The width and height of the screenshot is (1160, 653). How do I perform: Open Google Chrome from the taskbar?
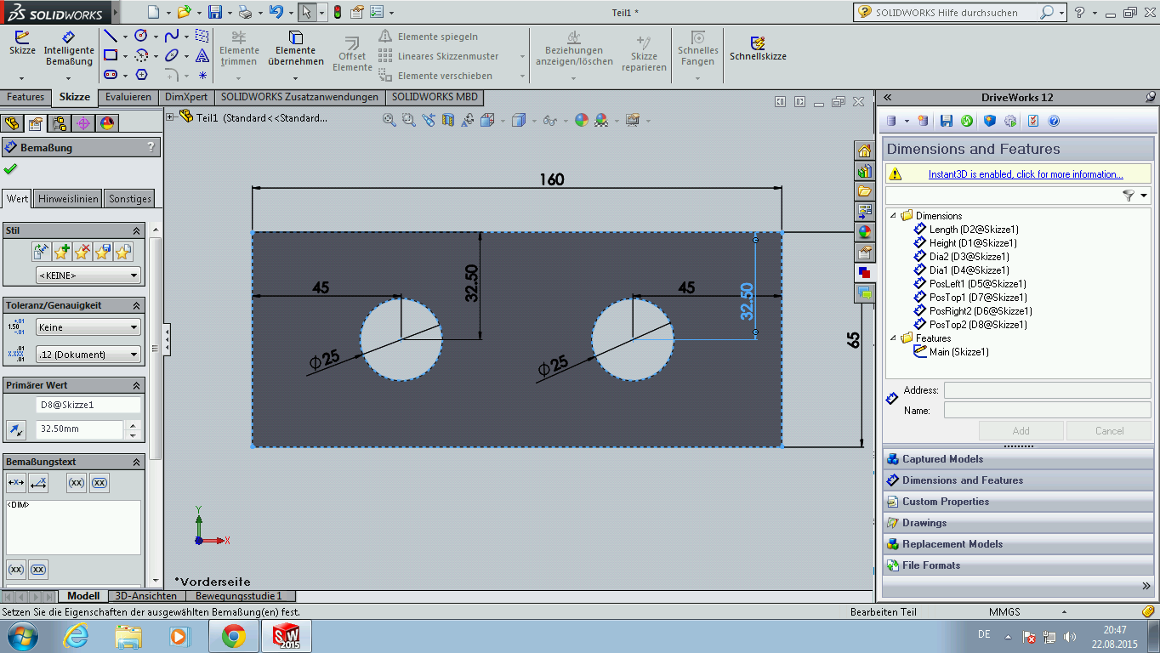coord(234,636)
